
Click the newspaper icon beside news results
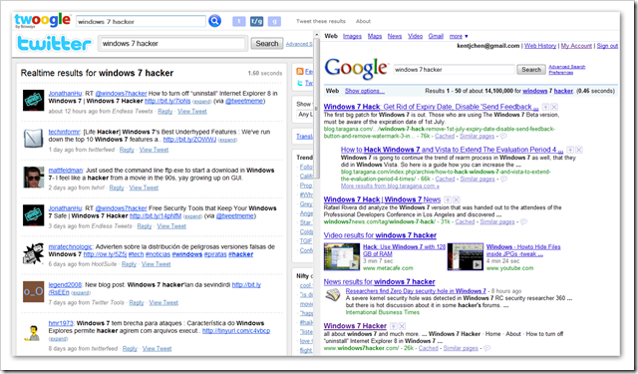click(333, 294)
